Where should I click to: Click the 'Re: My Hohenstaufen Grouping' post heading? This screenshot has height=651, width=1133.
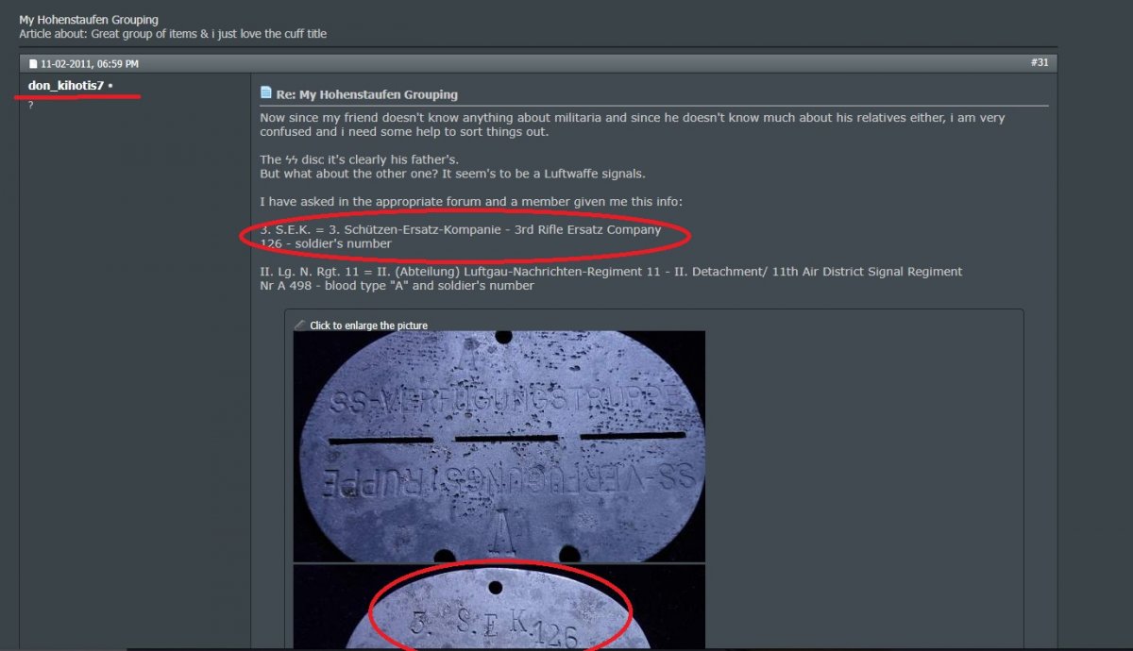(x=366, y=94)
